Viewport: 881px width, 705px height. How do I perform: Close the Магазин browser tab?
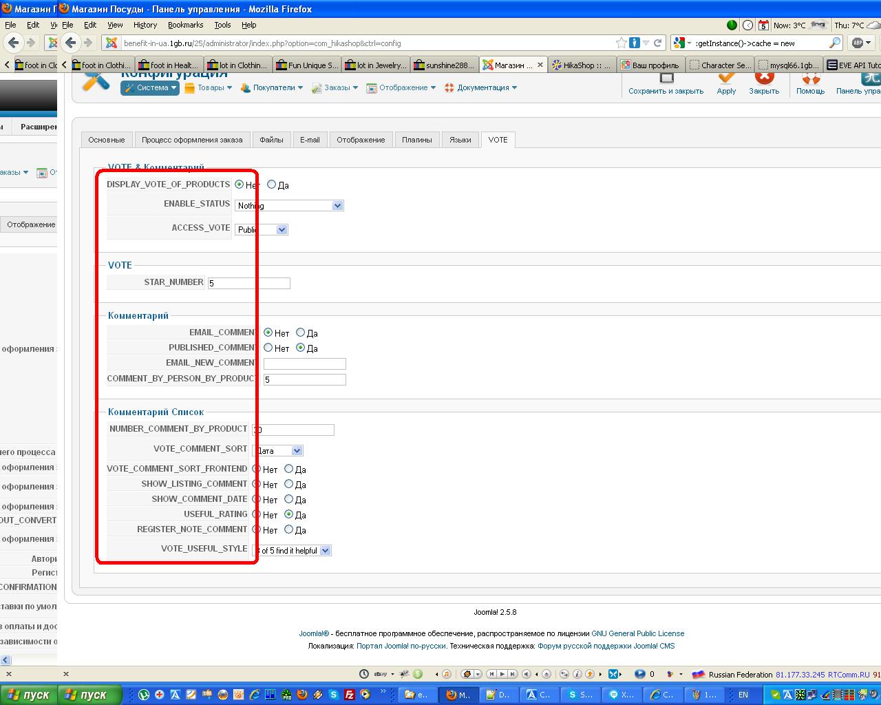coord(540,65)
